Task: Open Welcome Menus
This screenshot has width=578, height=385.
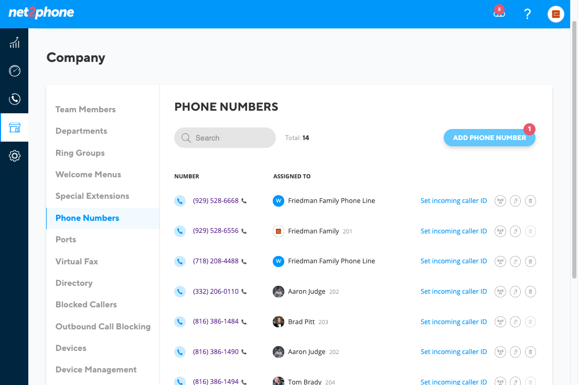Action: pos(88,175)
